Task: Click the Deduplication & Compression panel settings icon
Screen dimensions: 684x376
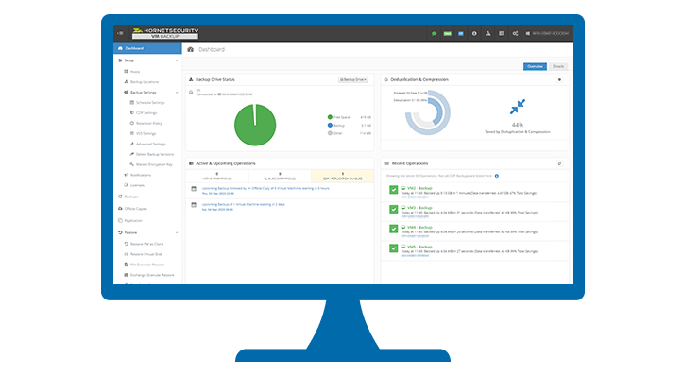Action: coord(559,79)
